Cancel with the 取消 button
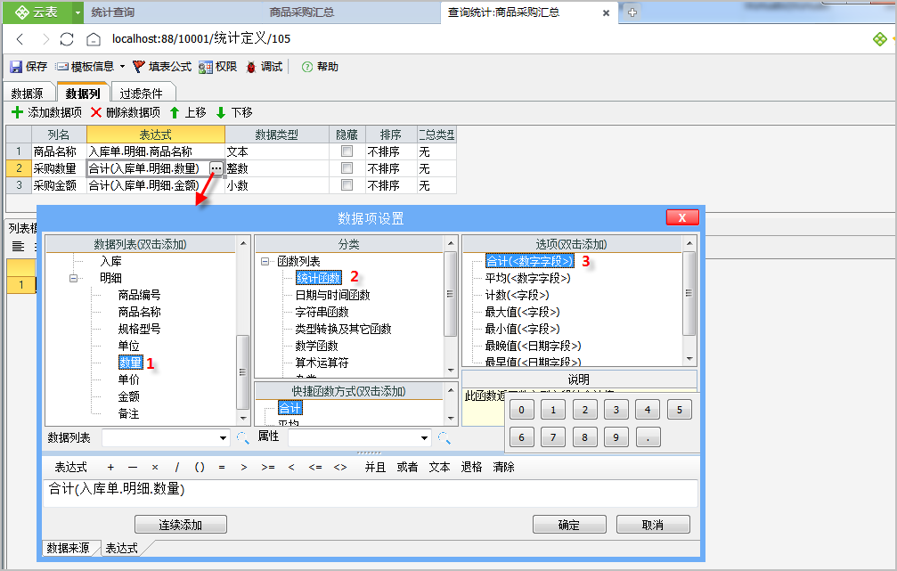The height and width of the screenshot is (571, 897). coord(653,525)
